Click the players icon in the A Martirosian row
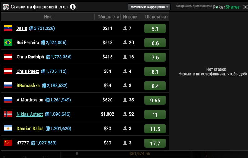 [x=125, y=100]
